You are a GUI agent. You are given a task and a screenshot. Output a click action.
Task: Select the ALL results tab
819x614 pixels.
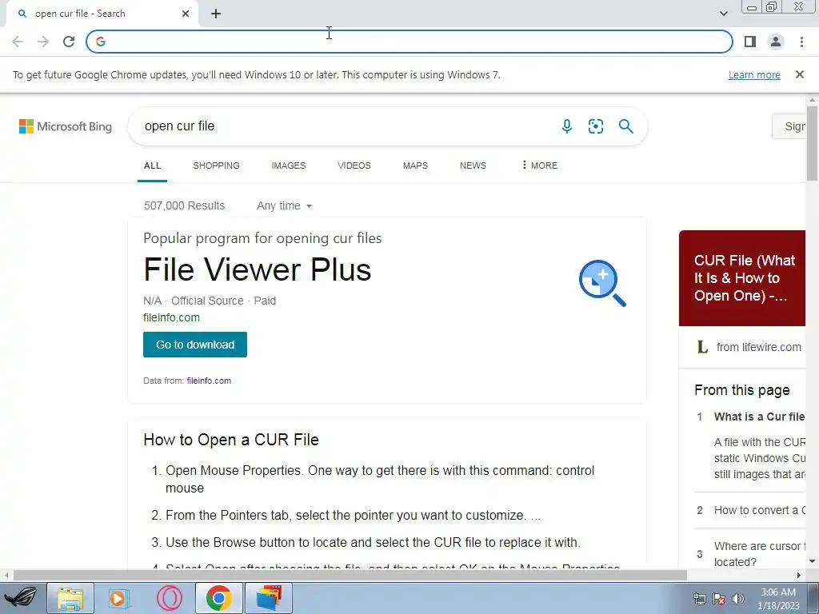(153, 165)
